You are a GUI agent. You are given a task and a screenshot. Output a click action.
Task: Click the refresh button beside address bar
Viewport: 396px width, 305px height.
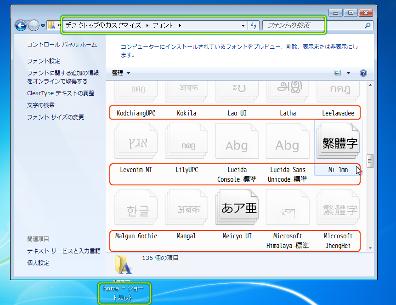pyautogui.click(x=254, y=25)
